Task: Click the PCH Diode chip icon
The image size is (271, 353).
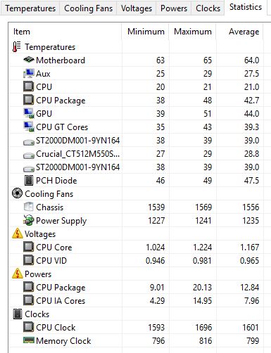Action: (x=29, y=181)
